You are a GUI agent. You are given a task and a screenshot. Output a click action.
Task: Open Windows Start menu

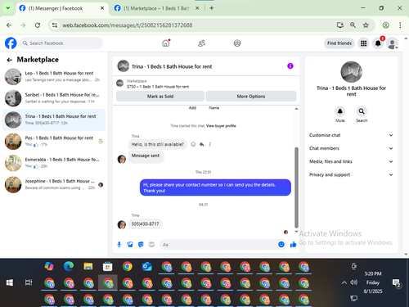point(10,282)
